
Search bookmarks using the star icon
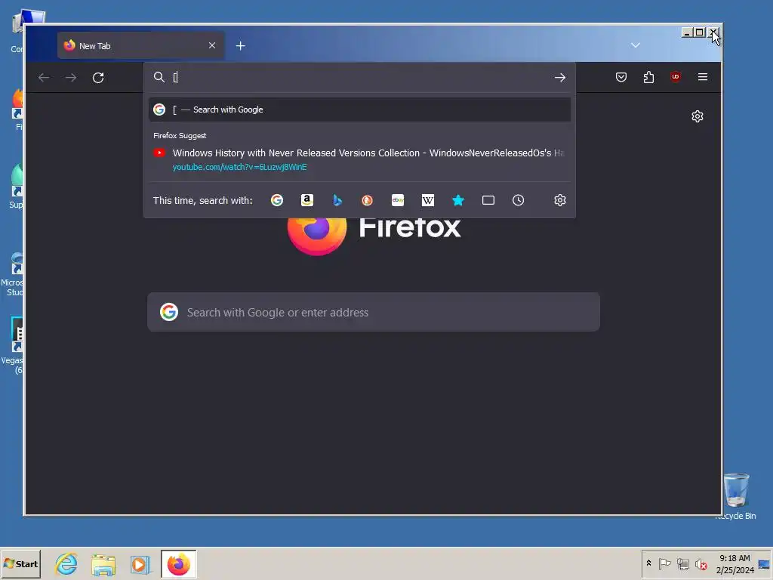[458, 200]
